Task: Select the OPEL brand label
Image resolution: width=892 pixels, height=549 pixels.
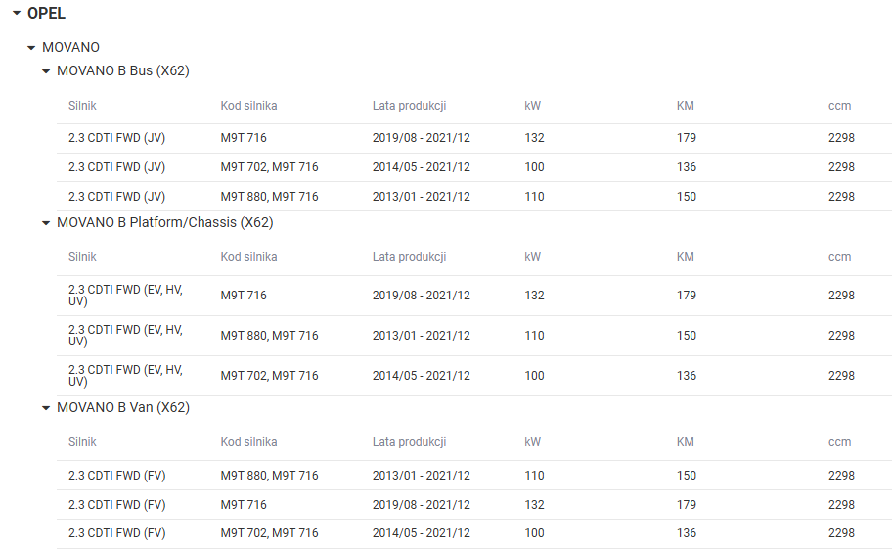Action: coord(46,13)
